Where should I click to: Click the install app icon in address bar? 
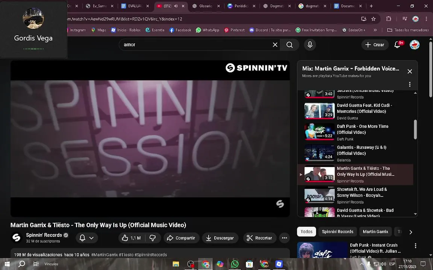(x=364, y=19)
